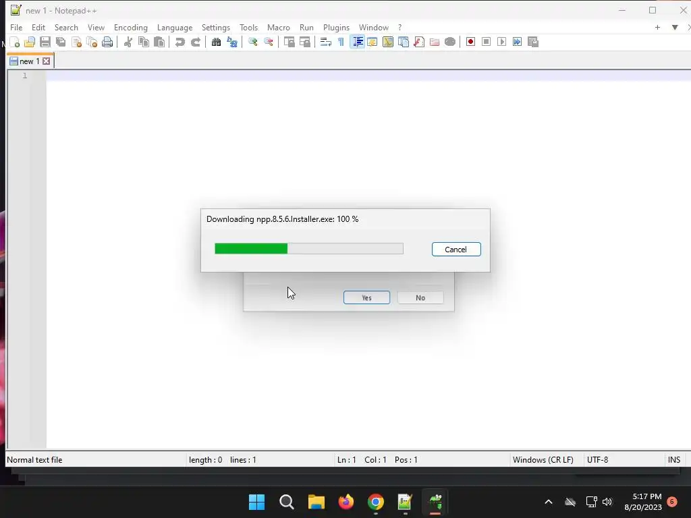This screenshot has width=691, height=518.
Task: Open the Settings menu
Action: pos(216,27)
